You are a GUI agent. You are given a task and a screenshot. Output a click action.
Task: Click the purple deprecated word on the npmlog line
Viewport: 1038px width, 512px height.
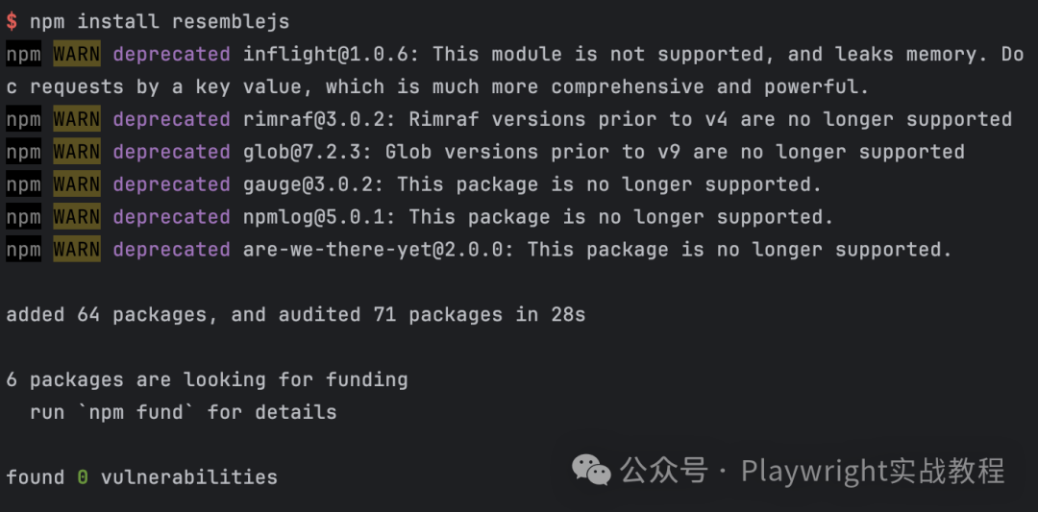[171, 217]
